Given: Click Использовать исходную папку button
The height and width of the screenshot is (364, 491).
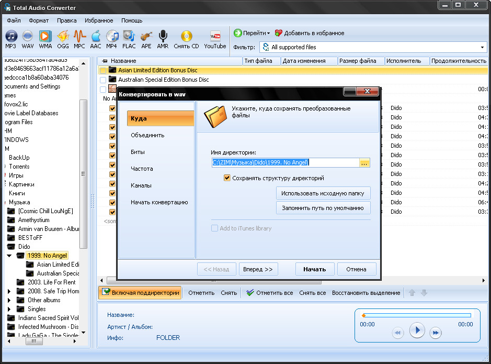Looking at the screenshot, I should [323, 193].
